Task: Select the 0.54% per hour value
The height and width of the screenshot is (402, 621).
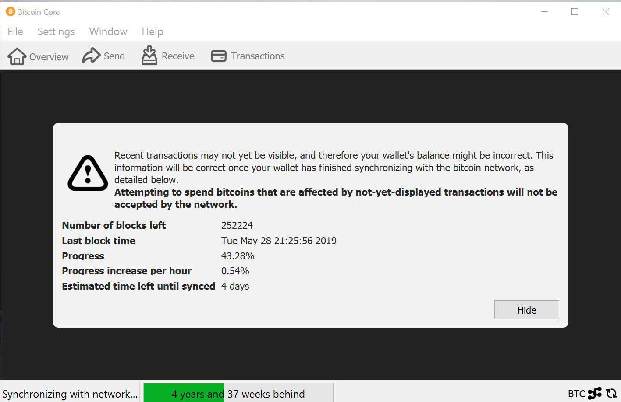Action: click(x=235, y=271)
